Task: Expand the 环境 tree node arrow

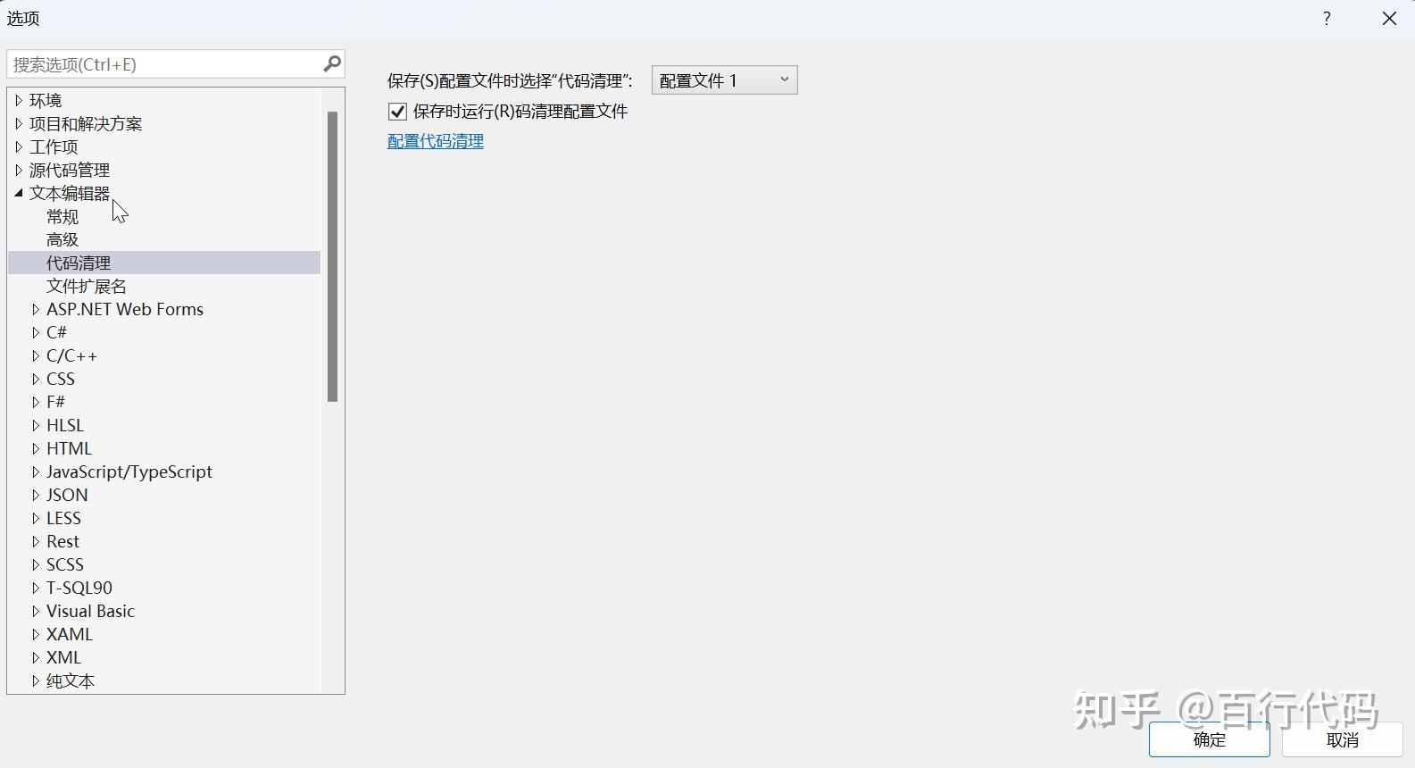Action: click(19, 100)
